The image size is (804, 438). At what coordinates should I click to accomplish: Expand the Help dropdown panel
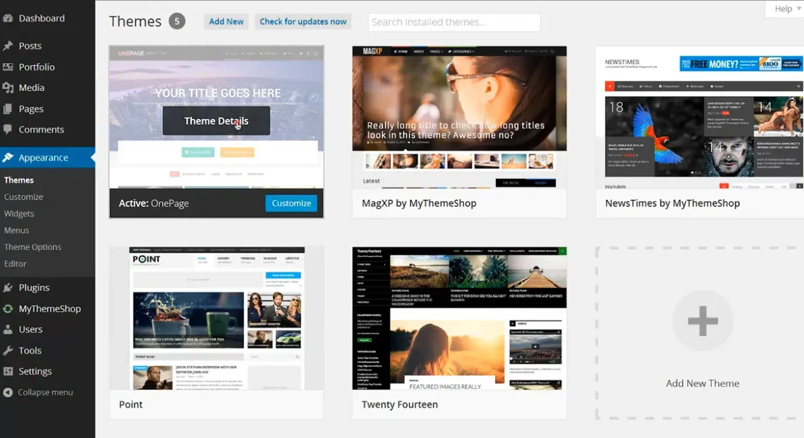pos(784,9)
